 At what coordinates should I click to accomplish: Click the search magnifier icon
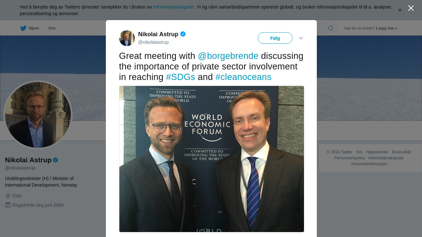pos(331,28)
